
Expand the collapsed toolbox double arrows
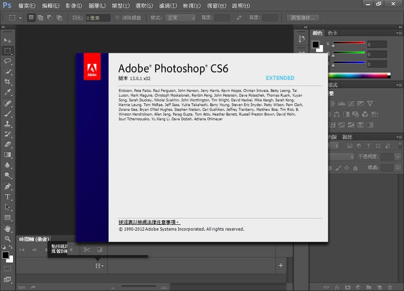pyautogui.click(x=4, y=27)
